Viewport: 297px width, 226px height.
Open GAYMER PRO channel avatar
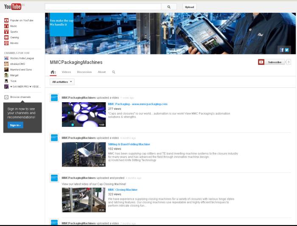tap(6, 86)
